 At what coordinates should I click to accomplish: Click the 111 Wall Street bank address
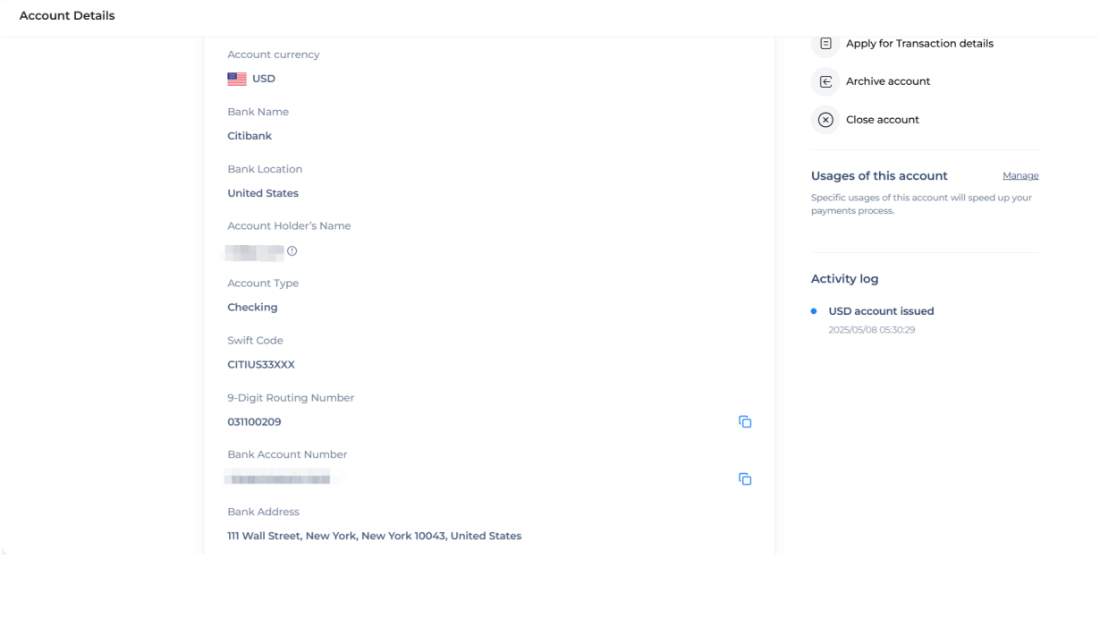tap(374, 537)
